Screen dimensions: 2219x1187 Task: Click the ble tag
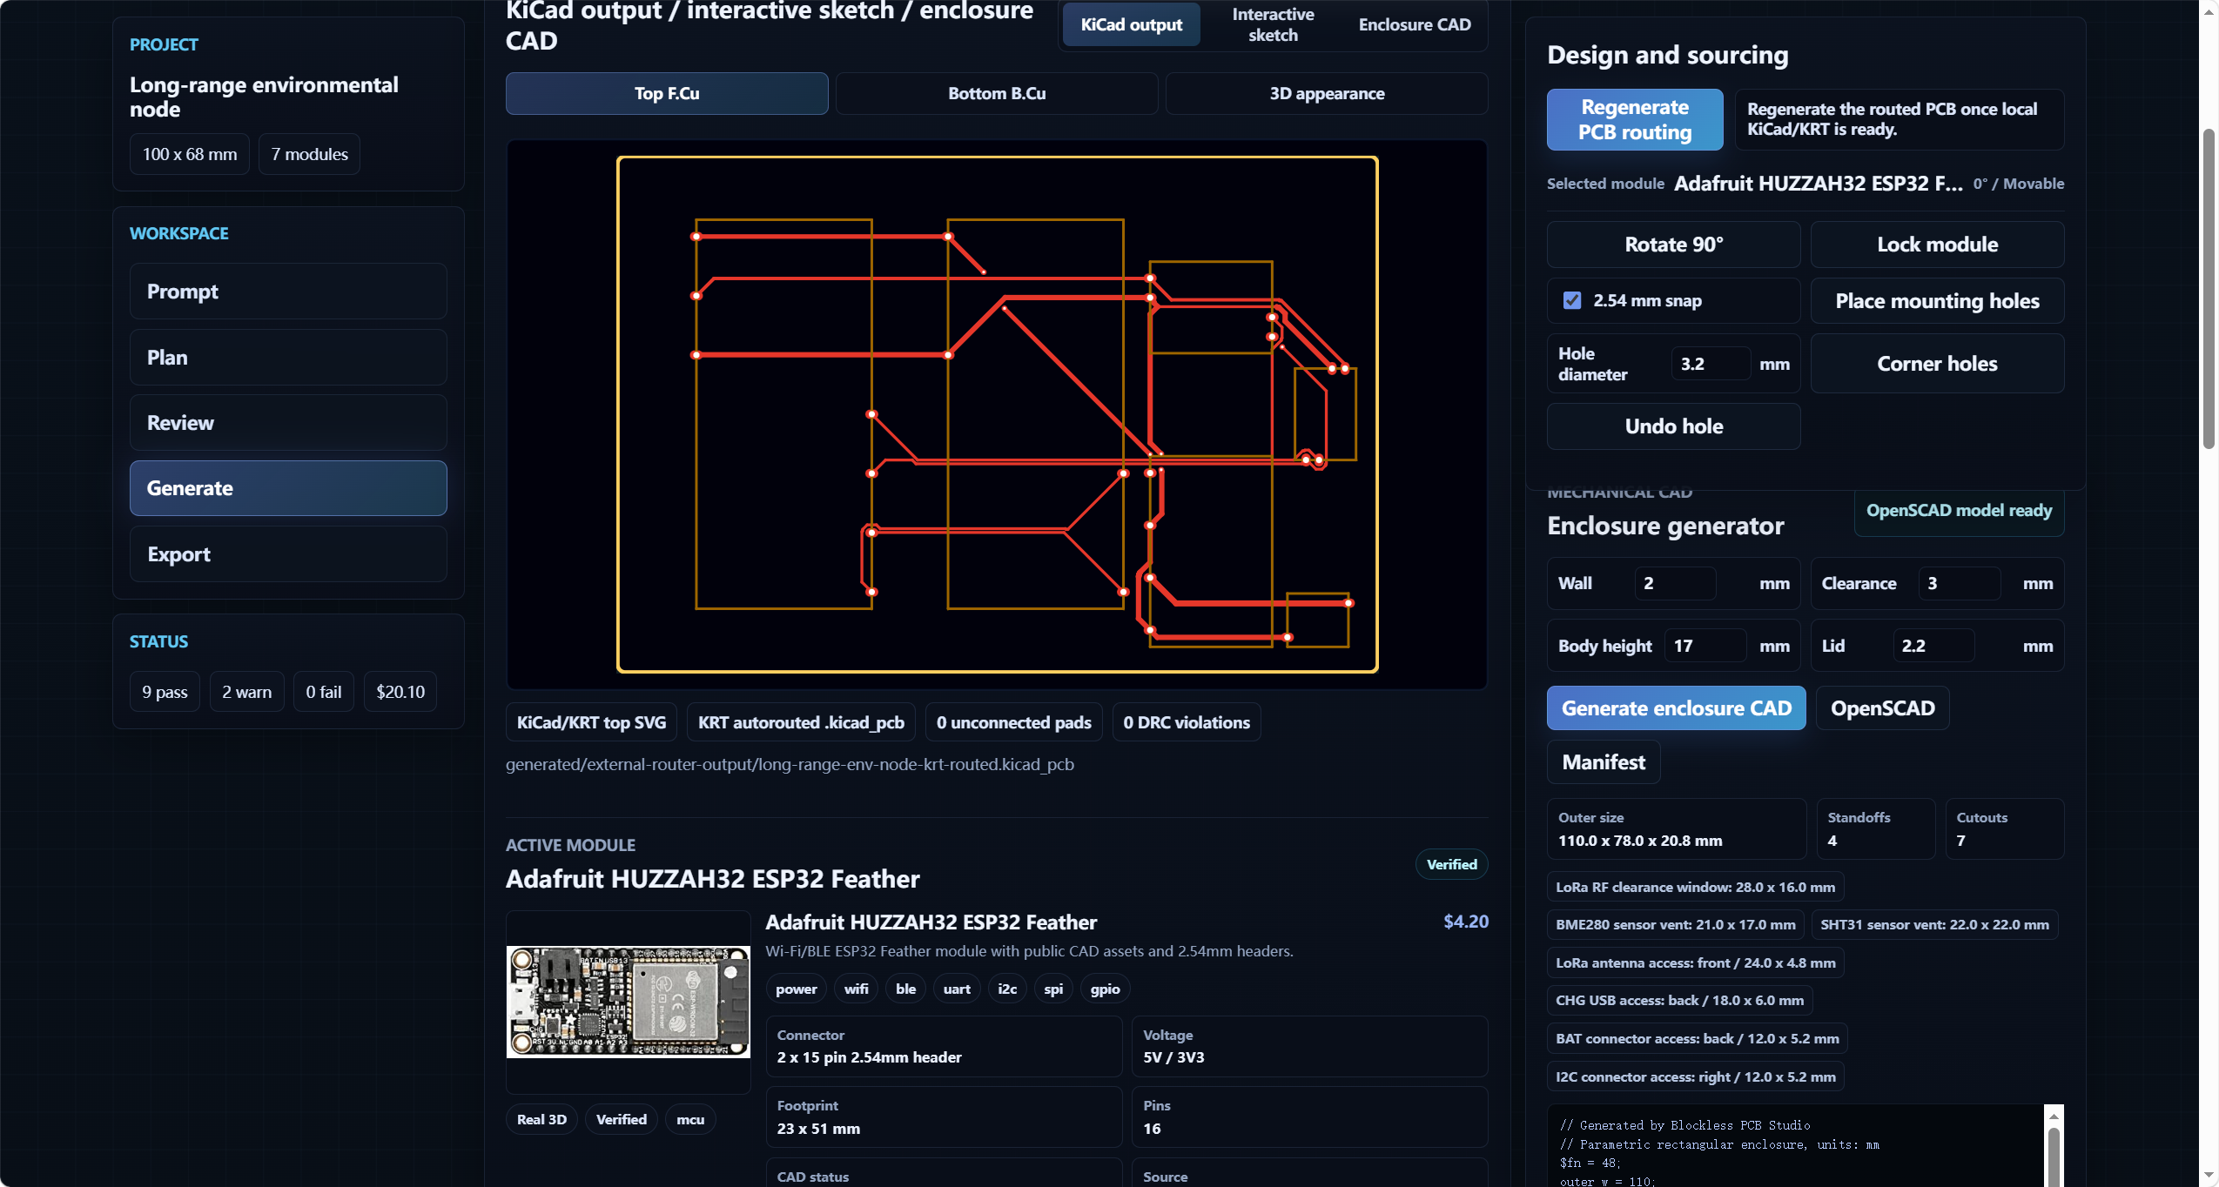tap(905, 989)
